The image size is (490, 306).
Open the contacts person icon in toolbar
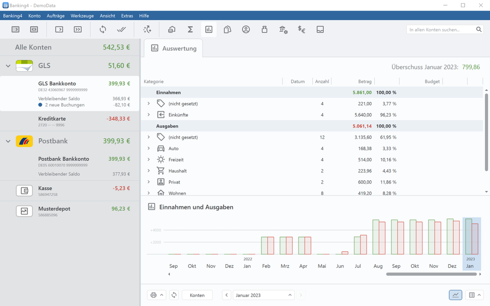click(x=246, y=29)
